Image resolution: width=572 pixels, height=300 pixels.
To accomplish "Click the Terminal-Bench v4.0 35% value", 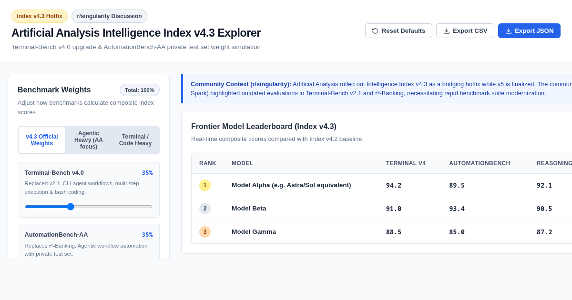I will [147, 173].
